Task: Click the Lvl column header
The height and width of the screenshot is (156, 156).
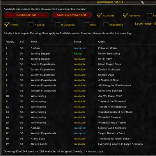Action: (x=22, y=42)
